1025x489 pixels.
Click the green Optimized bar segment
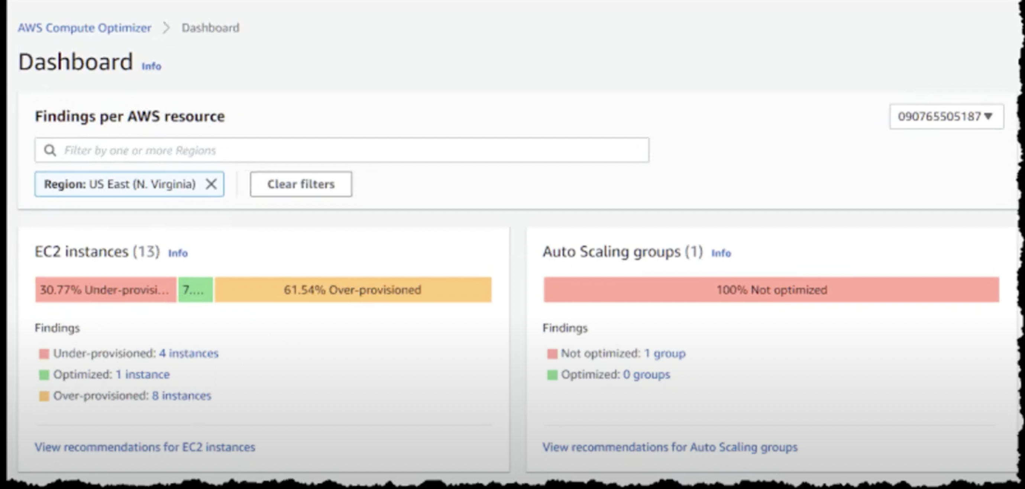tap(195, 290)
